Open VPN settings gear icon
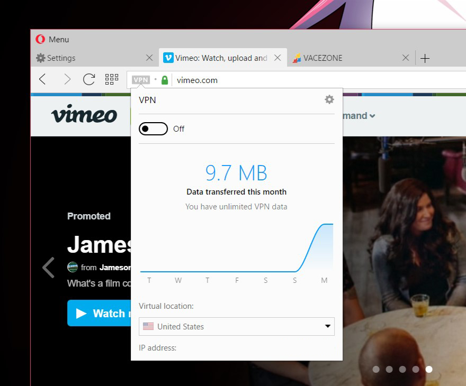The height and width of the screenshot is (386, 466). pyautogui.click(x=329, y=99)
